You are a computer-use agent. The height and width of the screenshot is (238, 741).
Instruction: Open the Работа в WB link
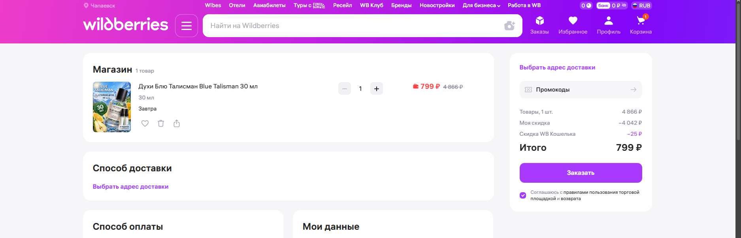point(524,6)
